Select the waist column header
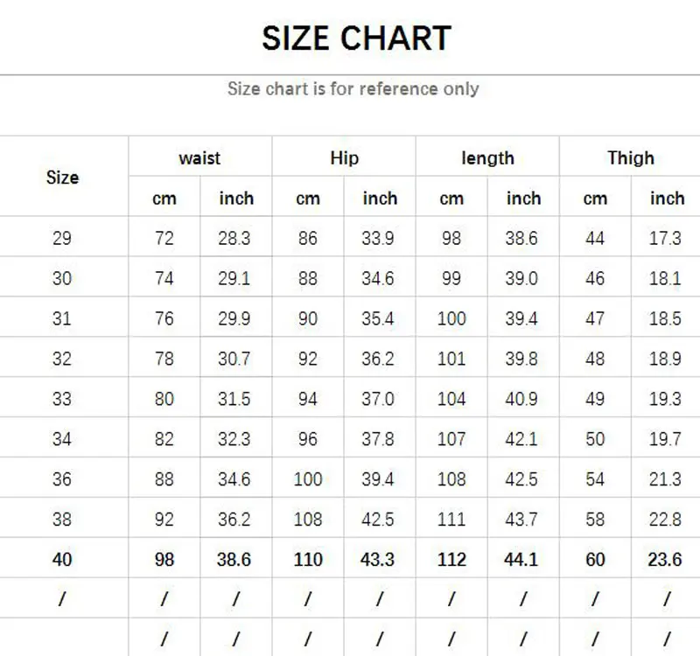700x656 pixels. click(x=199, y=158)
